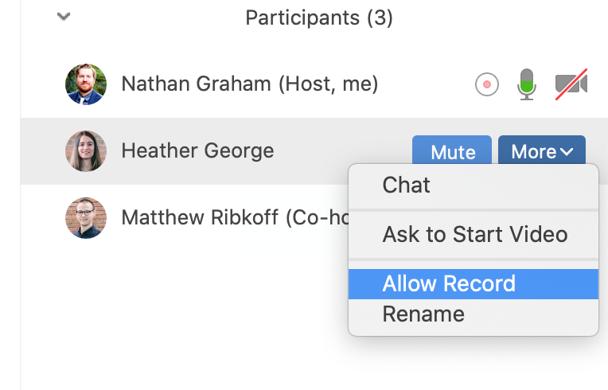Select Heather George's name in the list
The height and width of the screenshot is (390, 608).
(197, 151)
